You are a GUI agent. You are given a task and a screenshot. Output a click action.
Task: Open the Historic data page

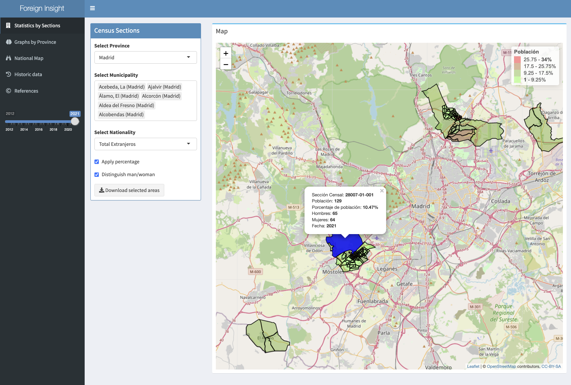(42, 74)
